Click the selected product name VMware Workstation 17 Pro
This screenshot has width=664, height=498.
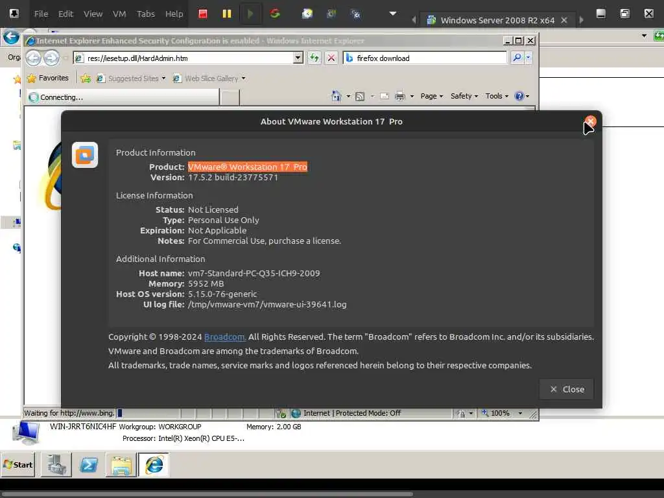click(x=248, y=167)
